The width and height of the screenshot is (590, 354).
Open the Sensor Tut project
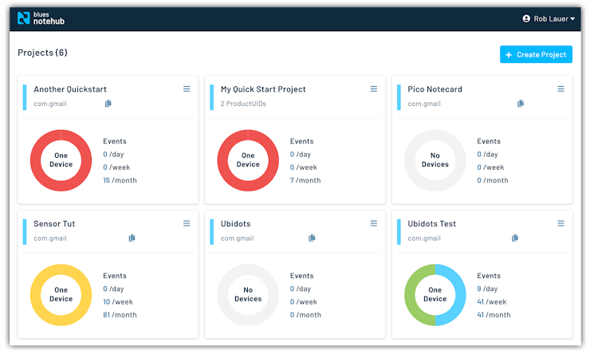tap(54, 224)
